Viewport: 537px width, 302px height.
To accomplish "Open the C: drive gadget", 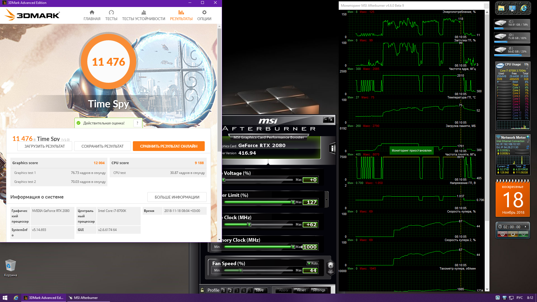I will [x=512, y=24].
